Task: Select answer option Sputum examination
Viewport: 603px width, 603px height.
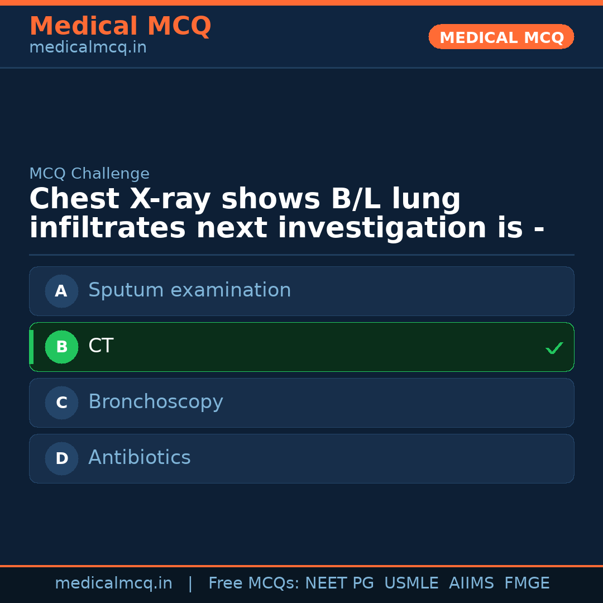Action: pyautogui.click(x=301, y=291)
